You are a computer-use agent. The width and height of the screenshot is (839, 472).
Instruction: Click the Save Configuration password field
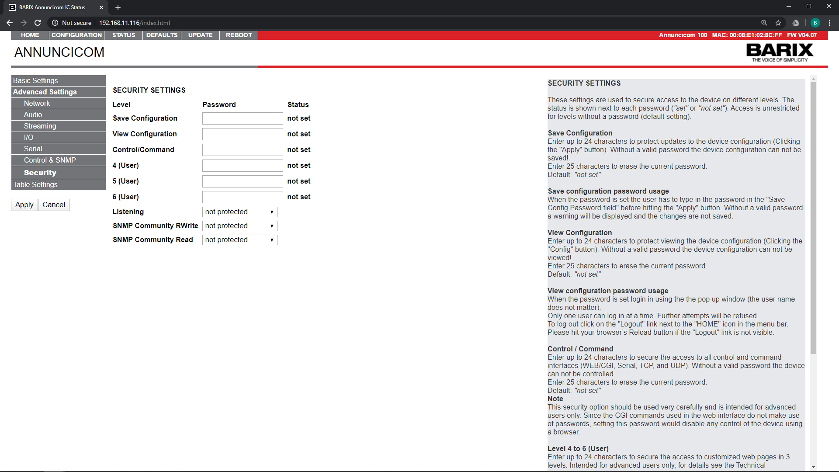(x=243, y=118)
